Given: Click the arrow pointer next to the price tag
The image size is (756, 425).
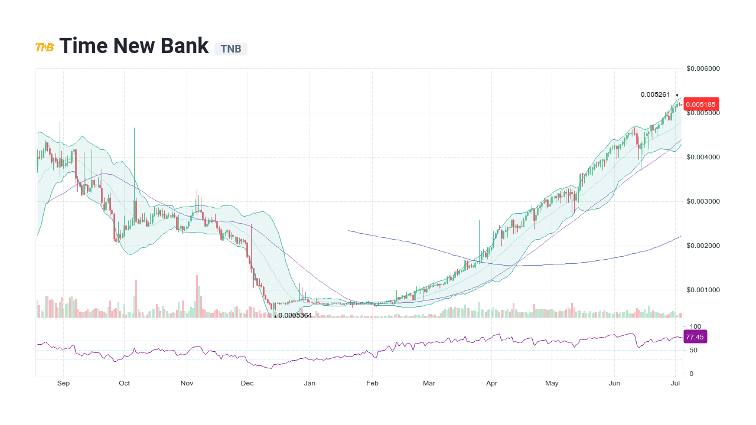Looking at the screenshot, I should pyautogui.click(x=680, y=104).
